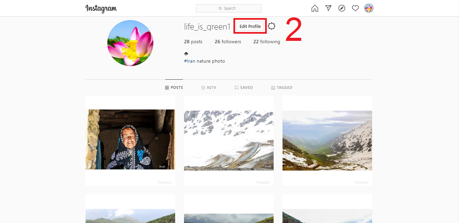
Task: Open the settings gear beside Edit Profile
Action: [x=272, y=26]
